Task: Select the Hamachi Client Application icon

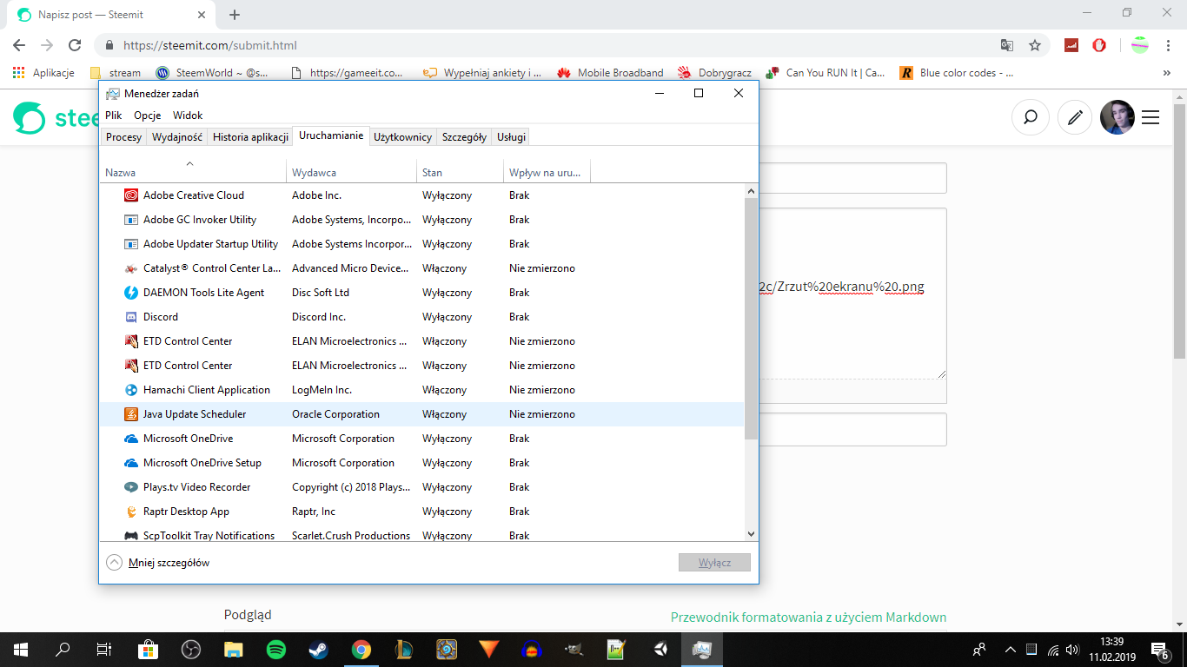Action: [131, 390]
